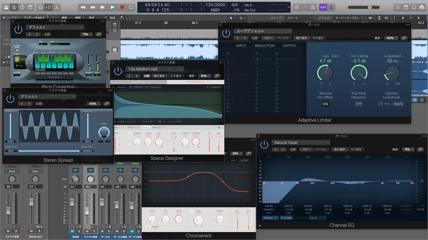Open the 1.3s Medium Hall preset dropdown

[155, 69]
